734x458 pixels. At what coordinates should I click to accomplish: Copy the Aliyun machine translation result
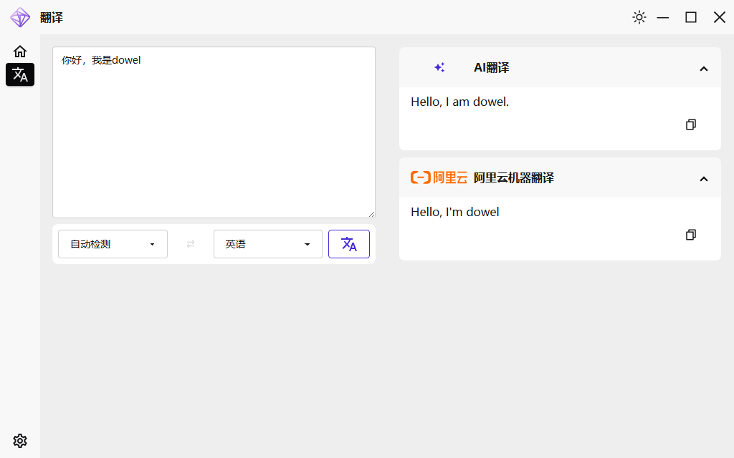(x=690, y=234)
